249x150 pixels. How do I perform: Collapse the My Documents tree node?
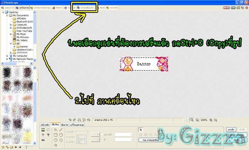tap(7, 15)
